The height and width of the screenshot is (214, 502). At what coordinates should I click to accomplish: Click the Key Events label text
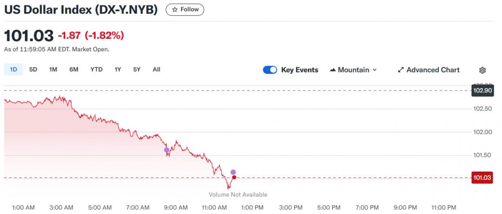coord(300,70)
